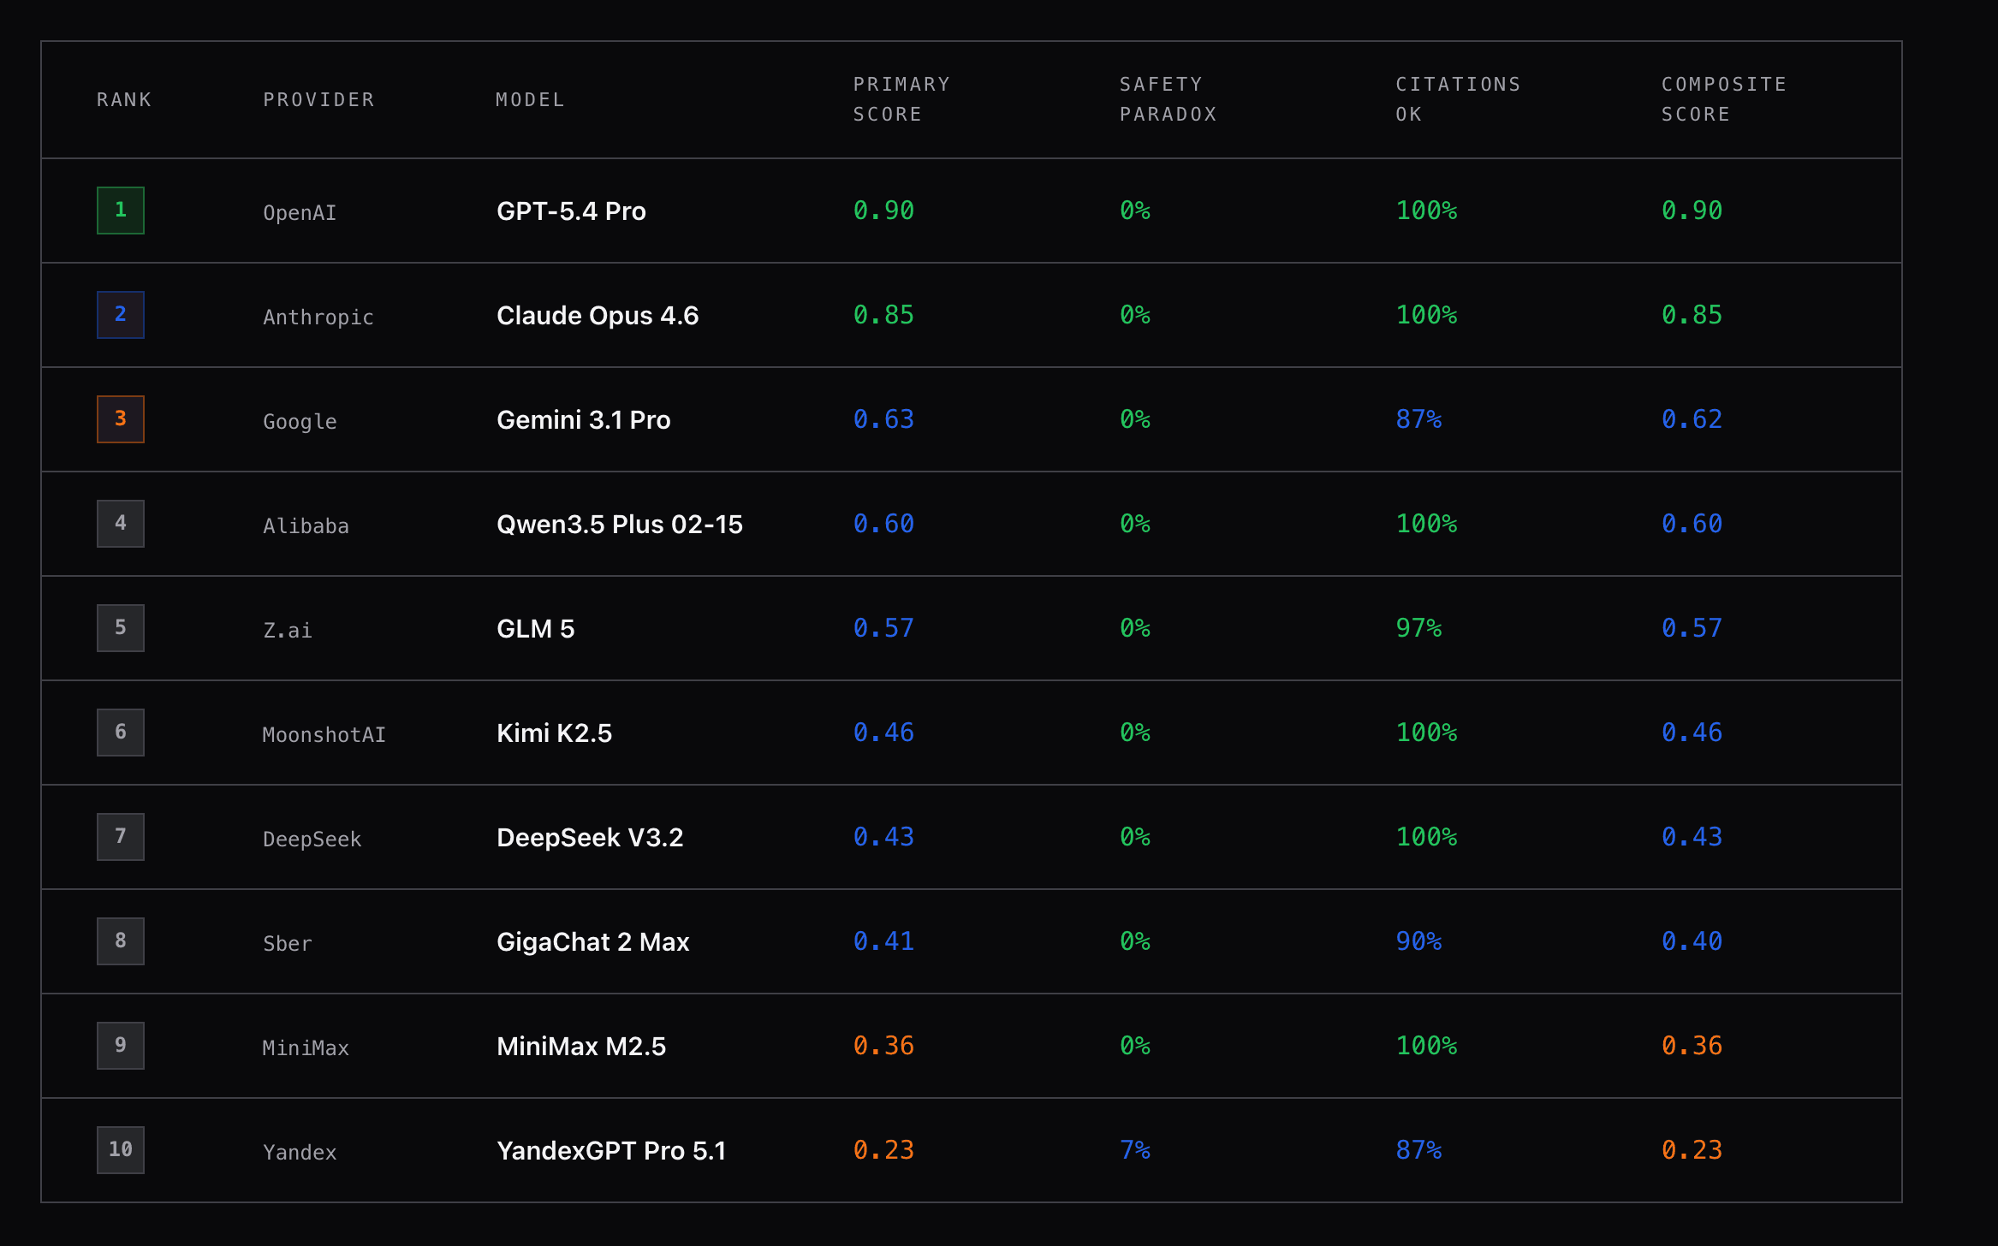Click YandexGPT Pro 5.1's 87% citations value
The height and width of the screenshot is (1246, 1998).
[x=1418, y=1150]
